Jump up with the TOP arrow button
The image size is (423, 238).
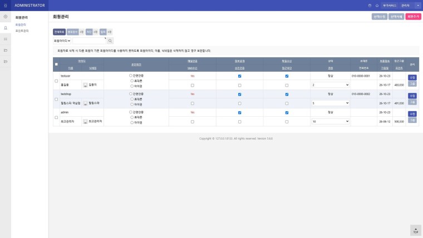coord(416,231)
